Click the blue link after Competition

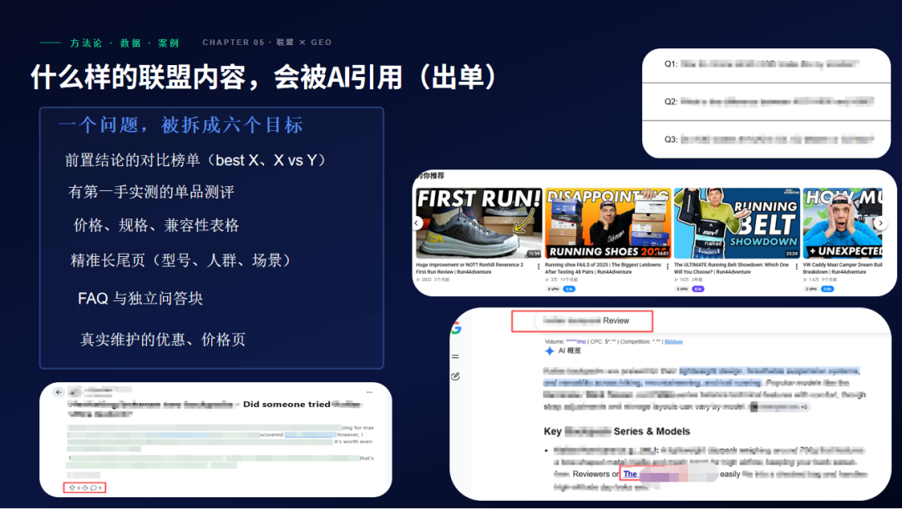[x=673, y=342]
